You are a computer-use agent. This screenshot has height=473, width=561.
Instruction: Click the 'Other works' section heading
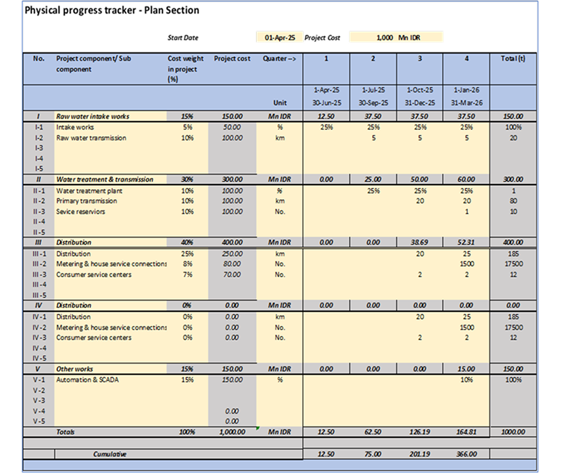75,369
